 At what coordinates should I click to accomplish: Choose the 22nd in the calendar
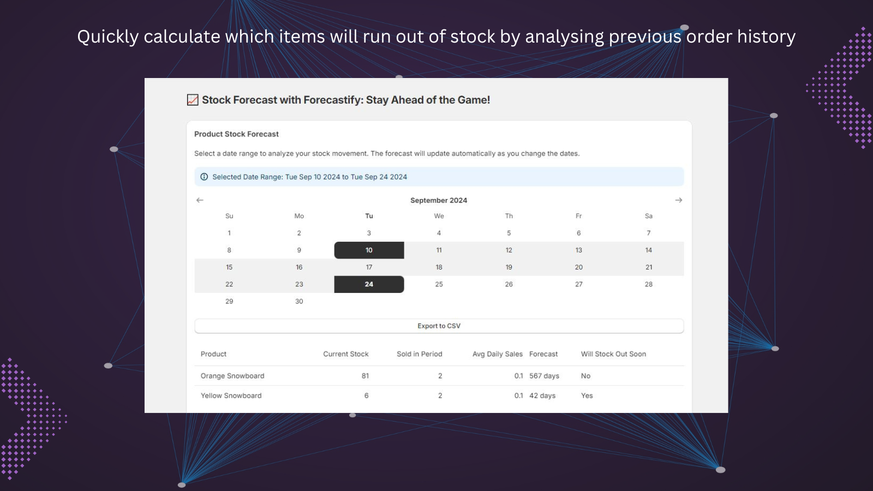click(x=229, y=284)
